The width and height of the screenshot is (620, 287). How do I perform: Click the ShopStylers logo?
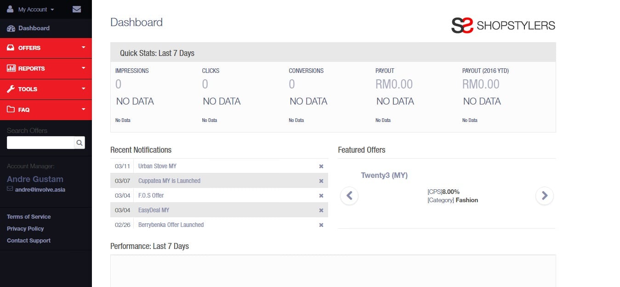coord(503,25)
